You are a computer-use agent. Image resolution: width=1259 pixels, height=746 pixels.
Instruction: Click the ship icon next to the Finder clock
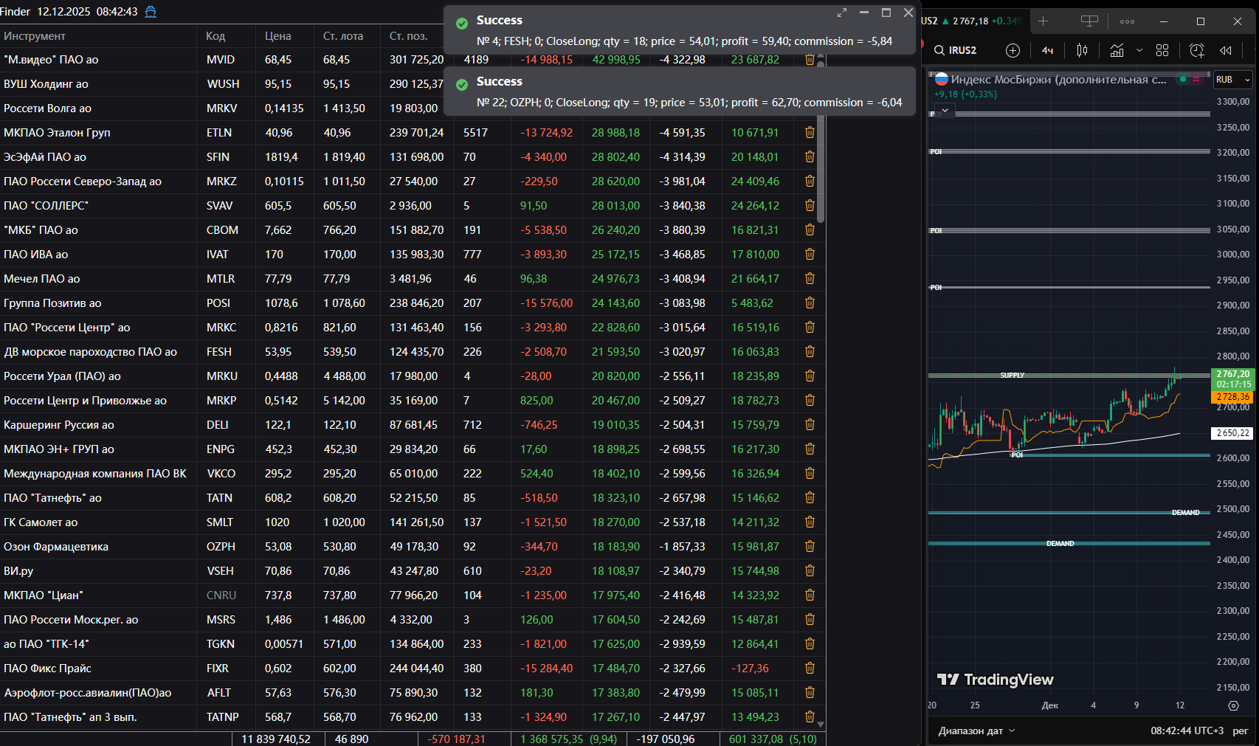(151, 12)
